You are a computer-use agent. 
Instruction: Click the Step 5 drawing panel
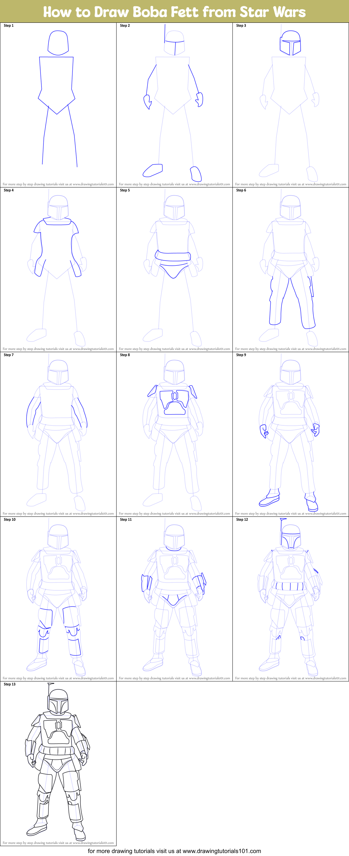[174, 270]
